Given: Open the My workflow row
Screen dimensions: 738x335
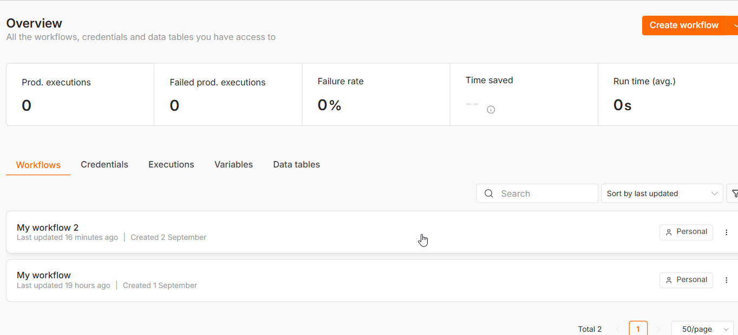Looking at the screenshot, I should coord(372,280).
